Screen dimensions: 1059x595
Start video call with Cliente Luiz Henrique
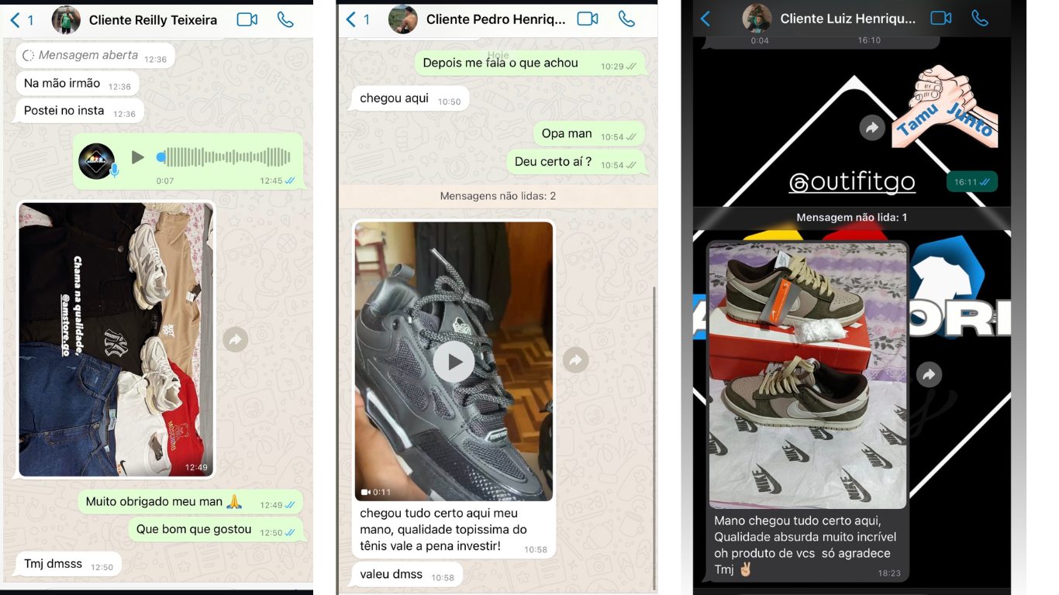click(941, 19)
